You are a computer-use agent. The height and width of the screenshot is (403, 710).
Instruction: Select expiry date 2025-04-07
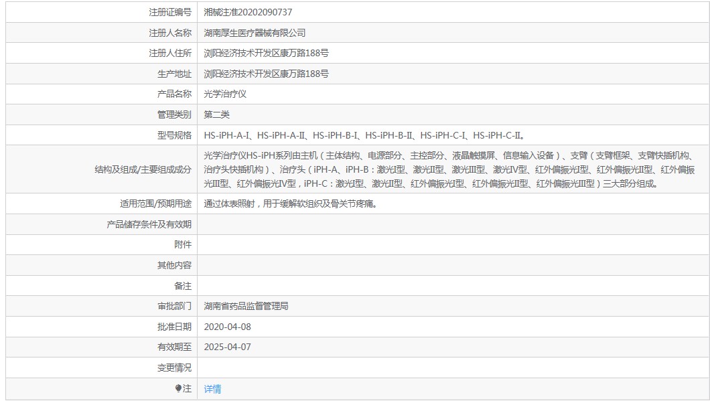(227, 347)
